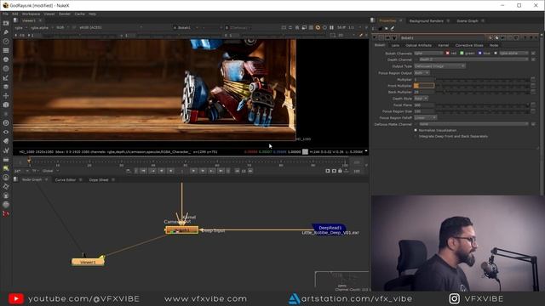Click the Front Multiplier value field
The width and height of the screenshot is (545, 306).
point(424,86)
